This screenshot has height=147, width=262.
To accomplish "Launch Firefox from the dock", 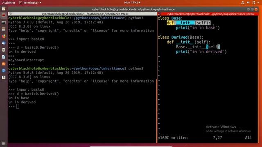I will [4, 36].
